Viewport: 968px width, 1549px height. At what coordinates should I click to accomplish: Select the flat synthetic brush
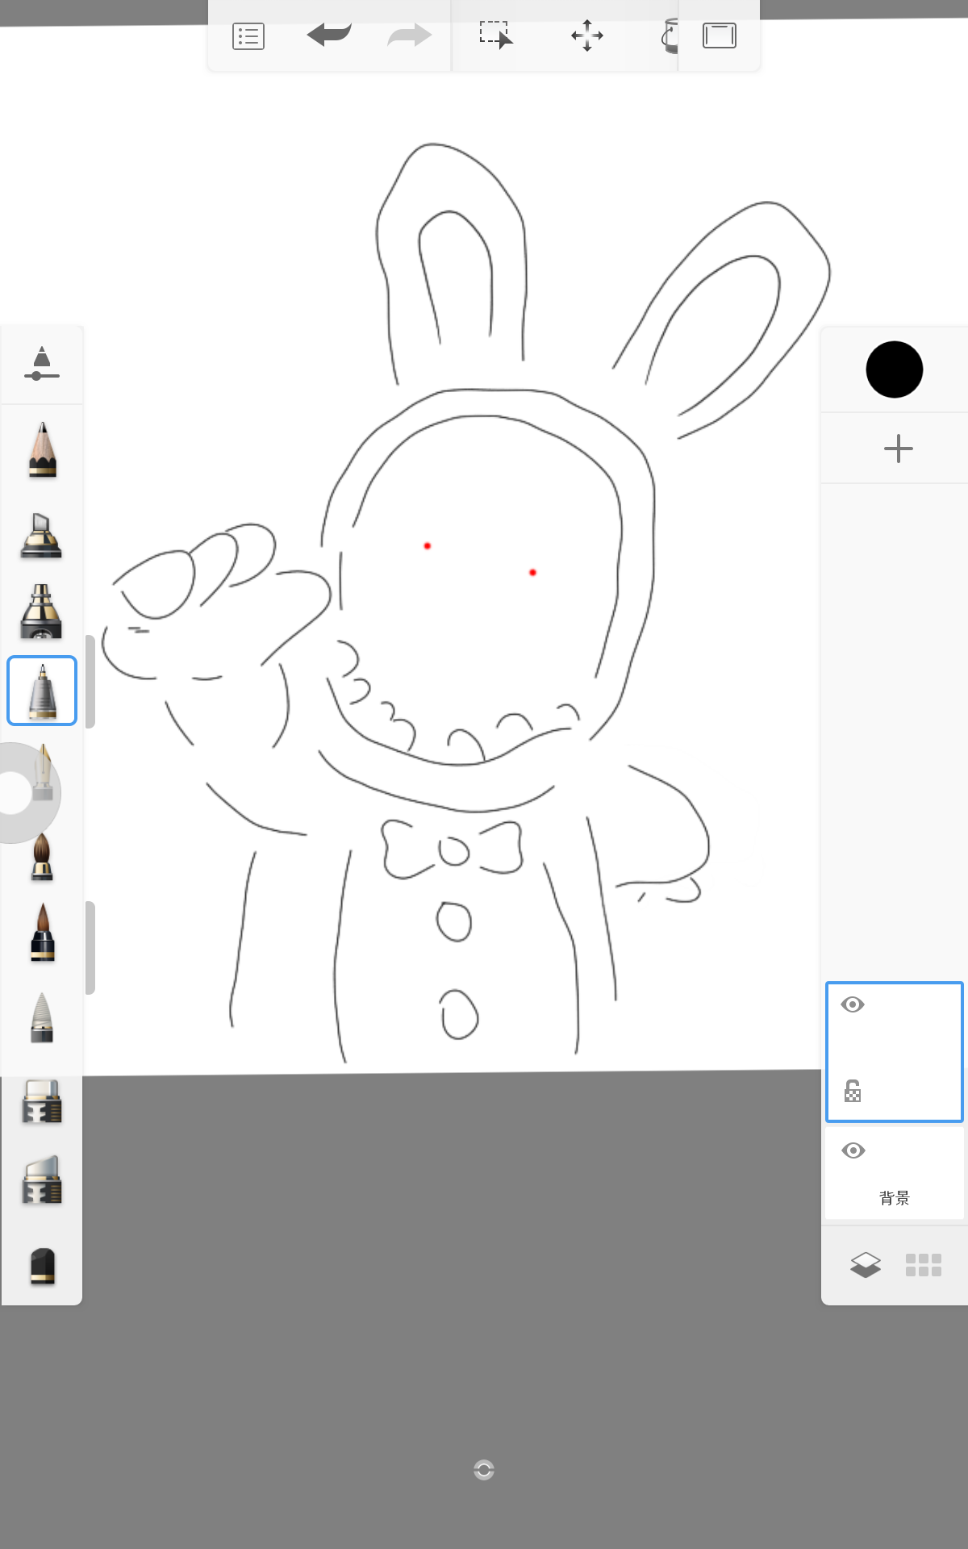(x=42, y=1102)
